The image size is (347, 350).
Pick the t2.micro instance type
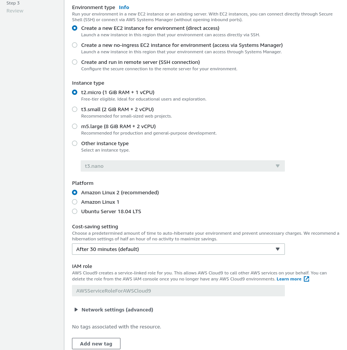[x=75, y=92]
